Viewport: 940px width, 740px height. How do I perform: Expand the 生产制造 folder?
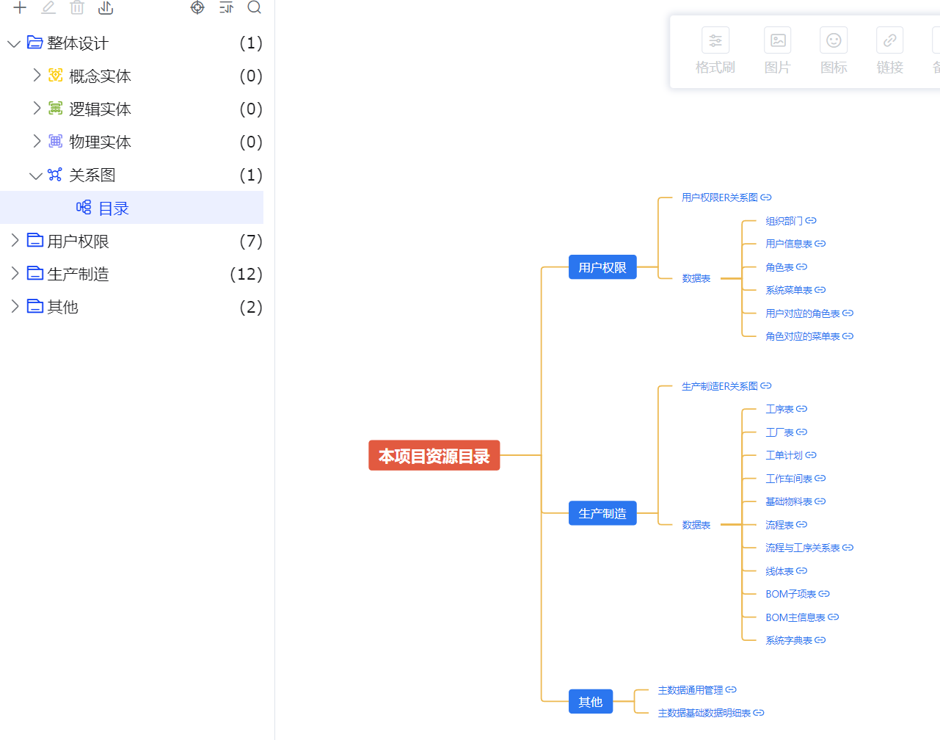coord(15,274)
